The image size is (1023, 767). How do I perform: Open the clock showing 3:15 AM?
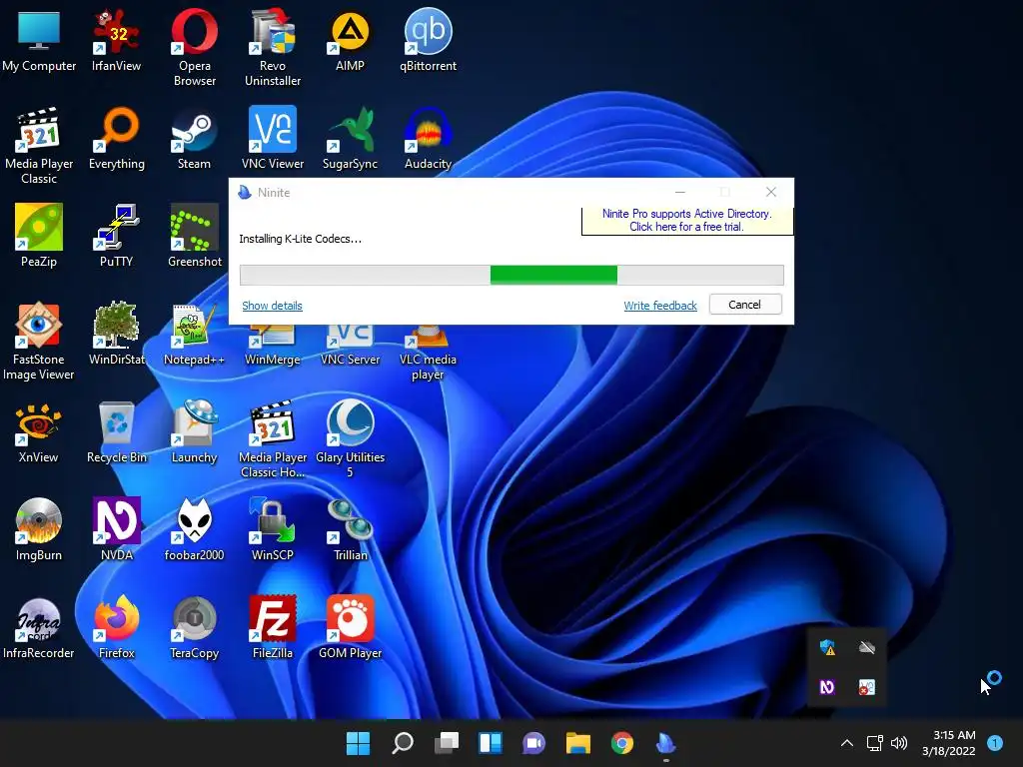(x=949, y=743)
